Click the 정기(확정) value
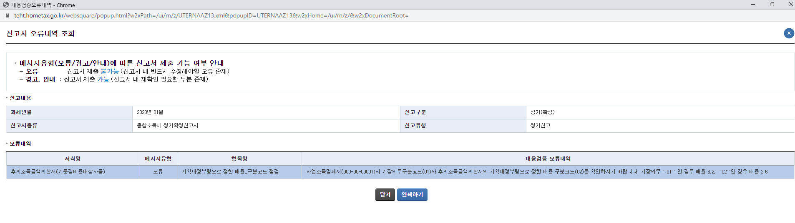This screenshot has height=223, width=795. pos(542,112)
